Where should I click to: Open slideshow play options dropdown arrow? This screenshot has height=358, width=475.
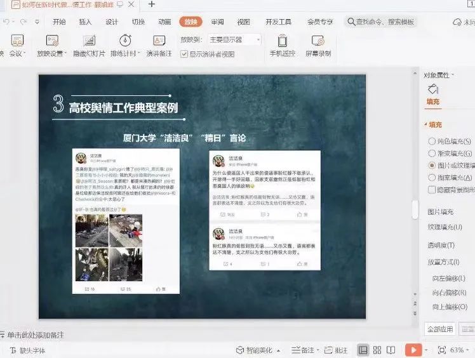(x=426, y=350)
